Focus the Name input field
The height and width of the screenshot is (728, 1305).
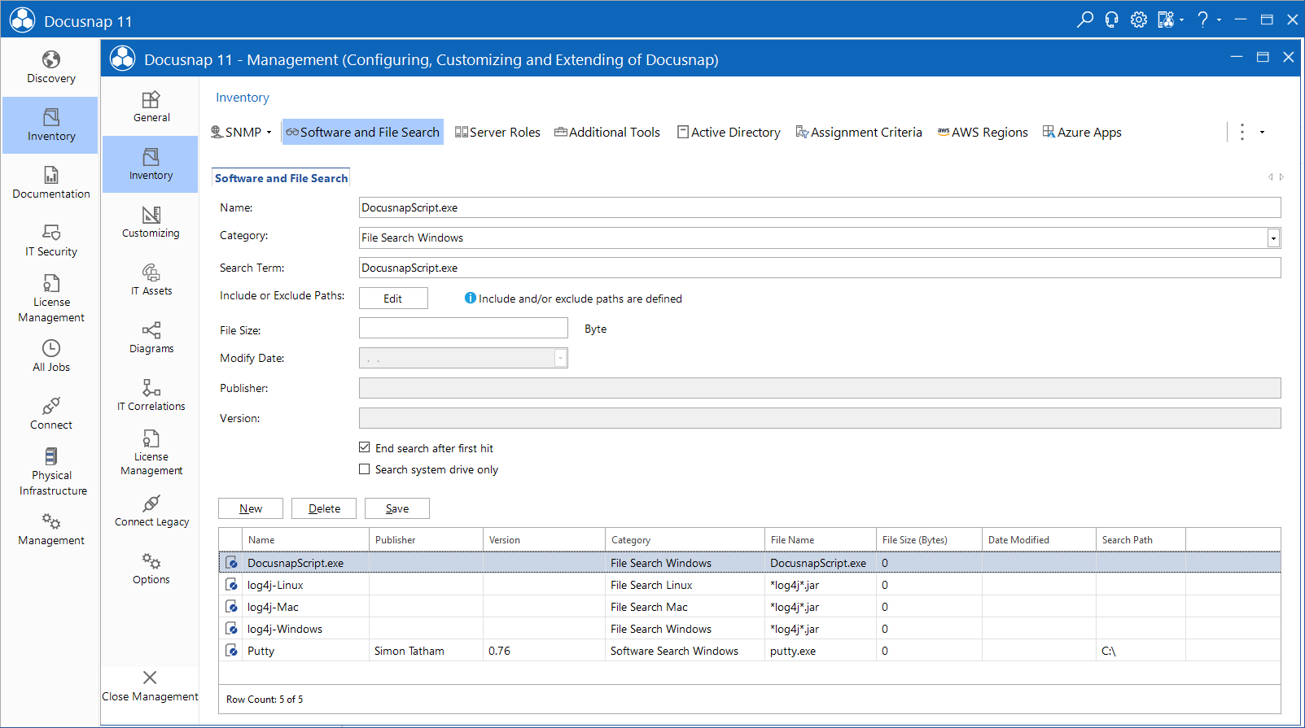(820, 207)
